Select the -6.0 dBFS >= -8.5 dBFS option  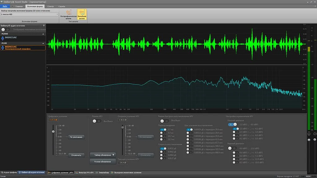tap(236, 153)
